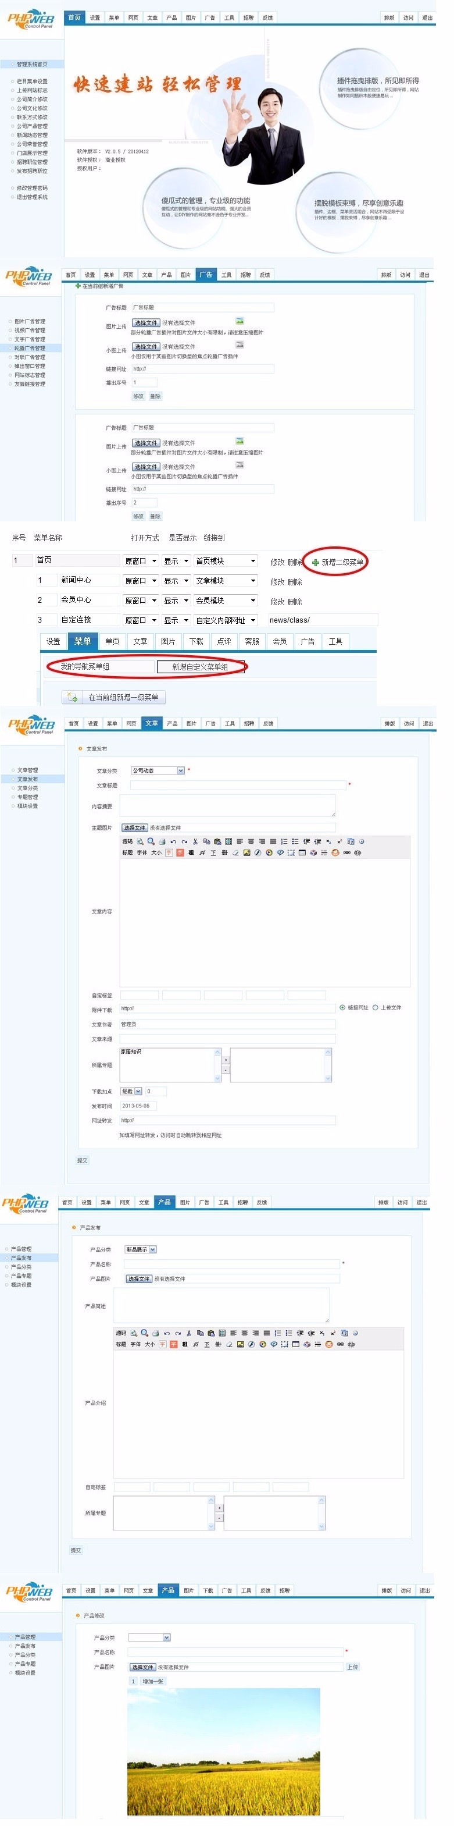This screenshot has width=454, height=1826.
Task: Click bold B icon in article editor
Action: click(191, 852)
